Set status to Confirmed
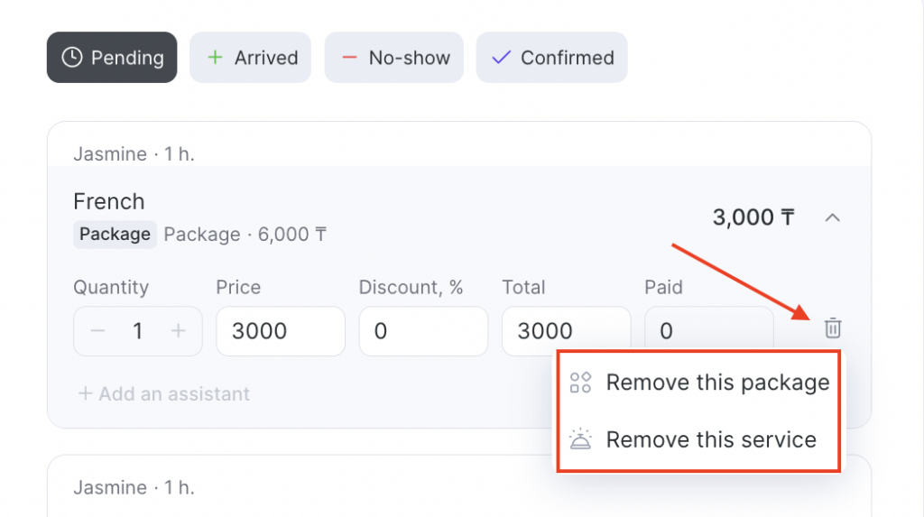Viewport: 924px width, 517px height. 551,58
